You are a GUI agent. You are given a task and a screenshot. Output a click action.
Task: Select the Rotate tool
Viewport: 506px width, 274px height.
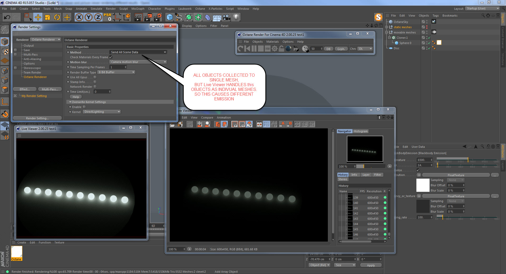point(57,17)
